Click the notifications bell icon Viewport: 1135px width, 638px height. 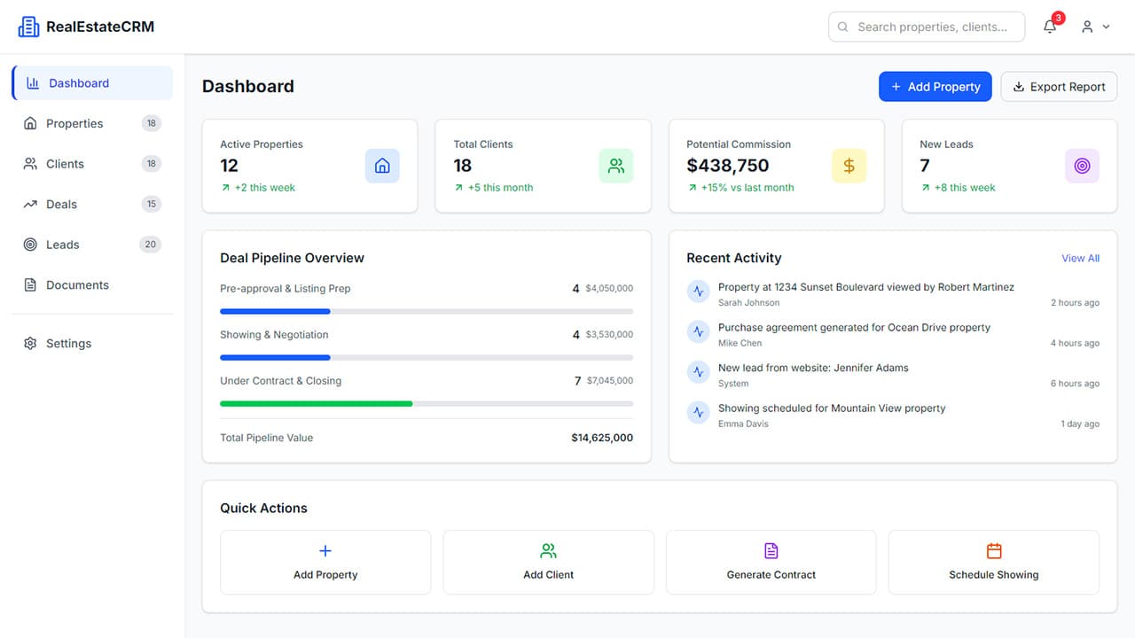pos(1050,27)
